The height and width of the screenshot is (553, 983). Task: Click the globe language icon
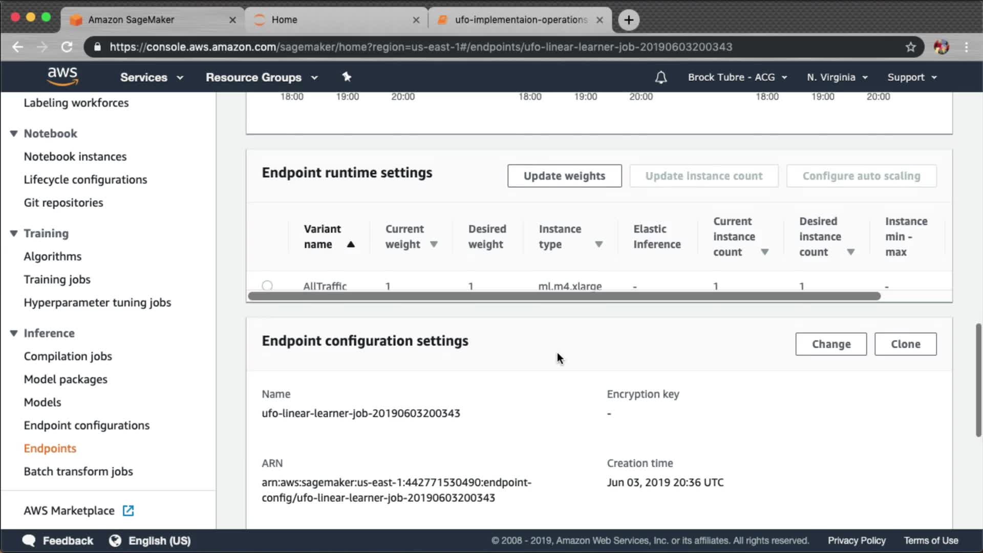[115, 541]
